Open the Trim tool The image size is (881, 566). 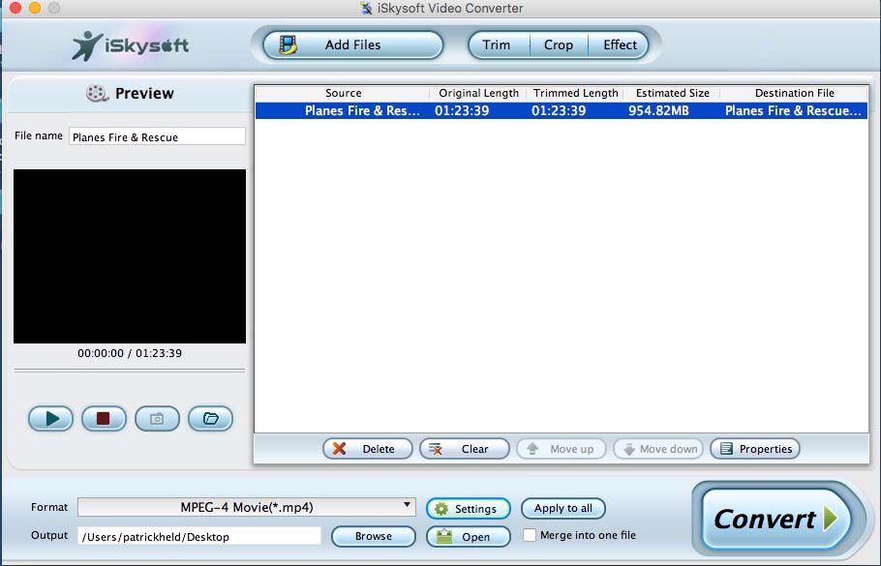pyautogui.click(x=497, y=45)
